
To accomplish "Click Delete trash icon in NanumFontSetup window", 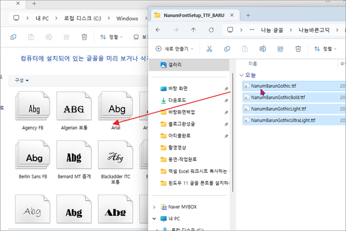I will coord(298,49).
